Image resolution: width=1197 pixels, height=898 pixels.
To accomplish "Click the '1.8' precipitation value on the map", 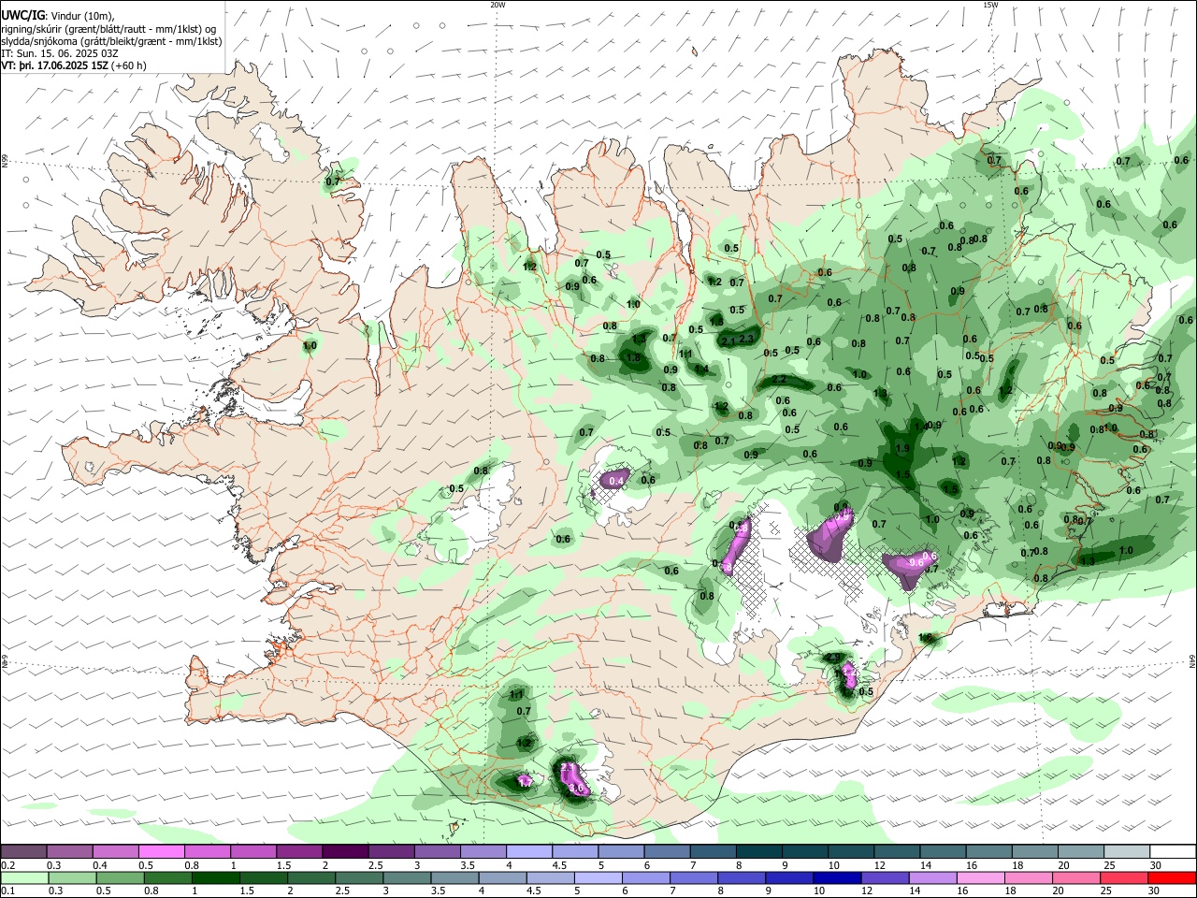I will pos(633,357).
